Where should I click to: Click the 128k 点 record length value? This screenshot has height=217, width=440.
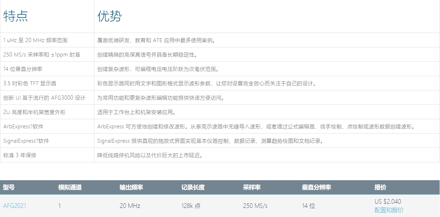(x=191, y=206)
